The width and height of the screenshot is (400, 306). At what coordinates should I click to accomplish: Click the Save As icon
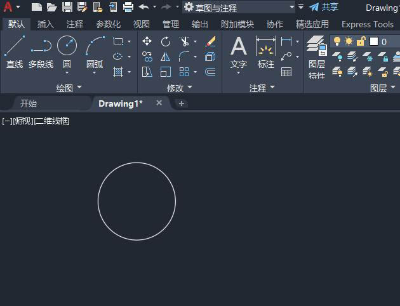pyautogui.click(x=83, y=7)
